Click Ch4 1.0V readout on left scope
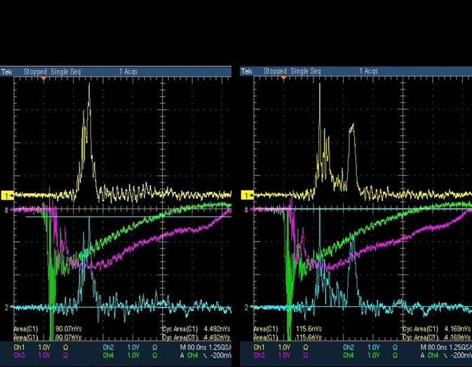The image size is (472, 367). pos(130,356)
